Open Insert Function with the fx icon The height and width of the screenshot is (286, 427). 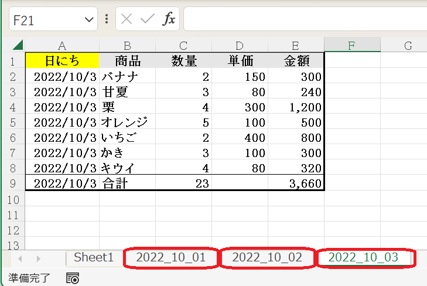tap(169, 19)
